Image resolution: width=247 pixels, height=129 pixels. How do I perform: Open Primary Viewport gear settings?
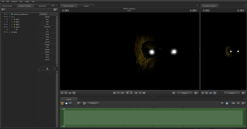(x=196, y=93)
